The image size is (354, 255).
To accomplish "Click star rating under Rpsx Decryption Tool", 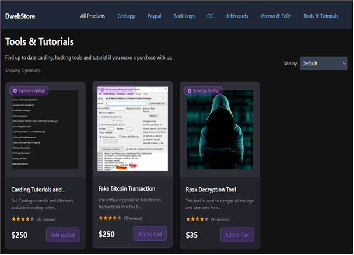I will (x=197, y=219).
